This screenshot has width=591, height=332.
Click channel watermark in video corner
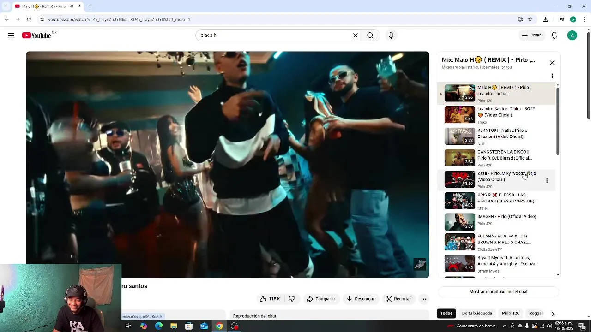tap(420, 264)
